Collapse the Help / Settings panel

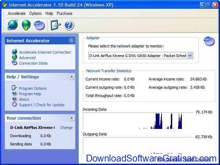click(x=72, y=77)
